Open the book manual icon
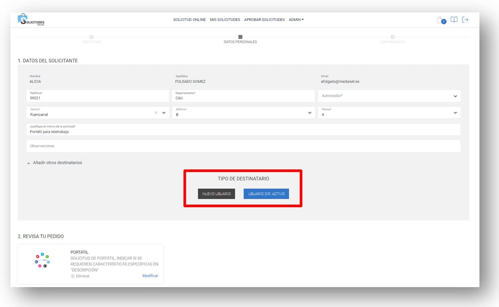The height and width of the screenshot is (307, 499). 454,20
